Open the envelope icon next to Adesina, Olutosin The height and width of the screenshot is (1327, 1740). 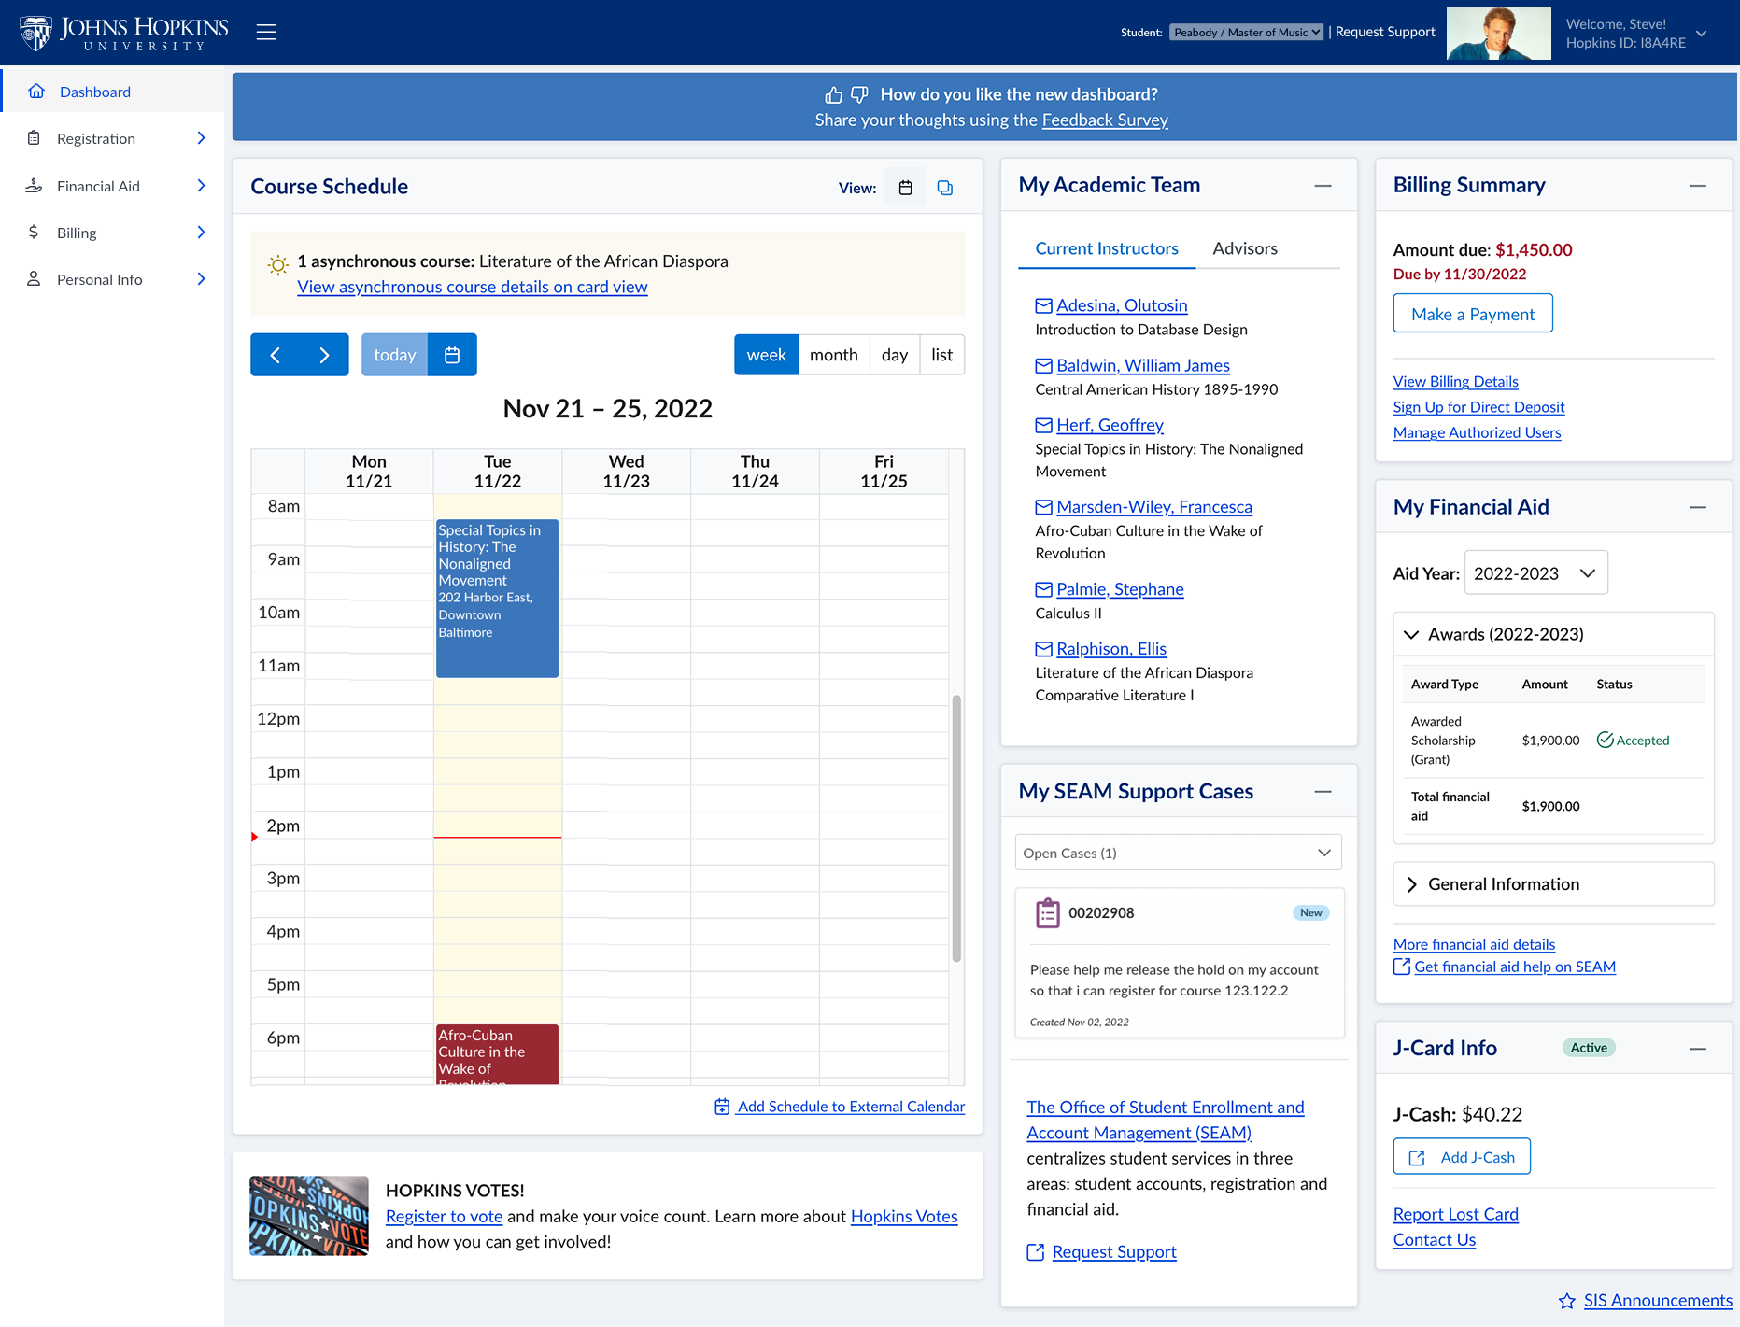[1043, 305]
